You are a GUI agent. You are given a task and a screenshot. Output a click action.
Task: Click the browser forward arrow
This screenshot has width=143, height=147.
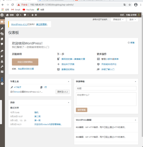(8, 5)
